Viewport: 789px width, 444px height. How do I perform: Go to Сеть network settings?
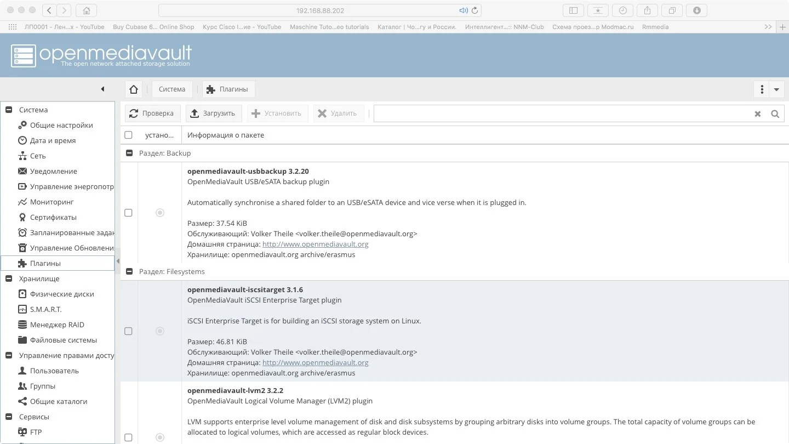coord(38,156)
